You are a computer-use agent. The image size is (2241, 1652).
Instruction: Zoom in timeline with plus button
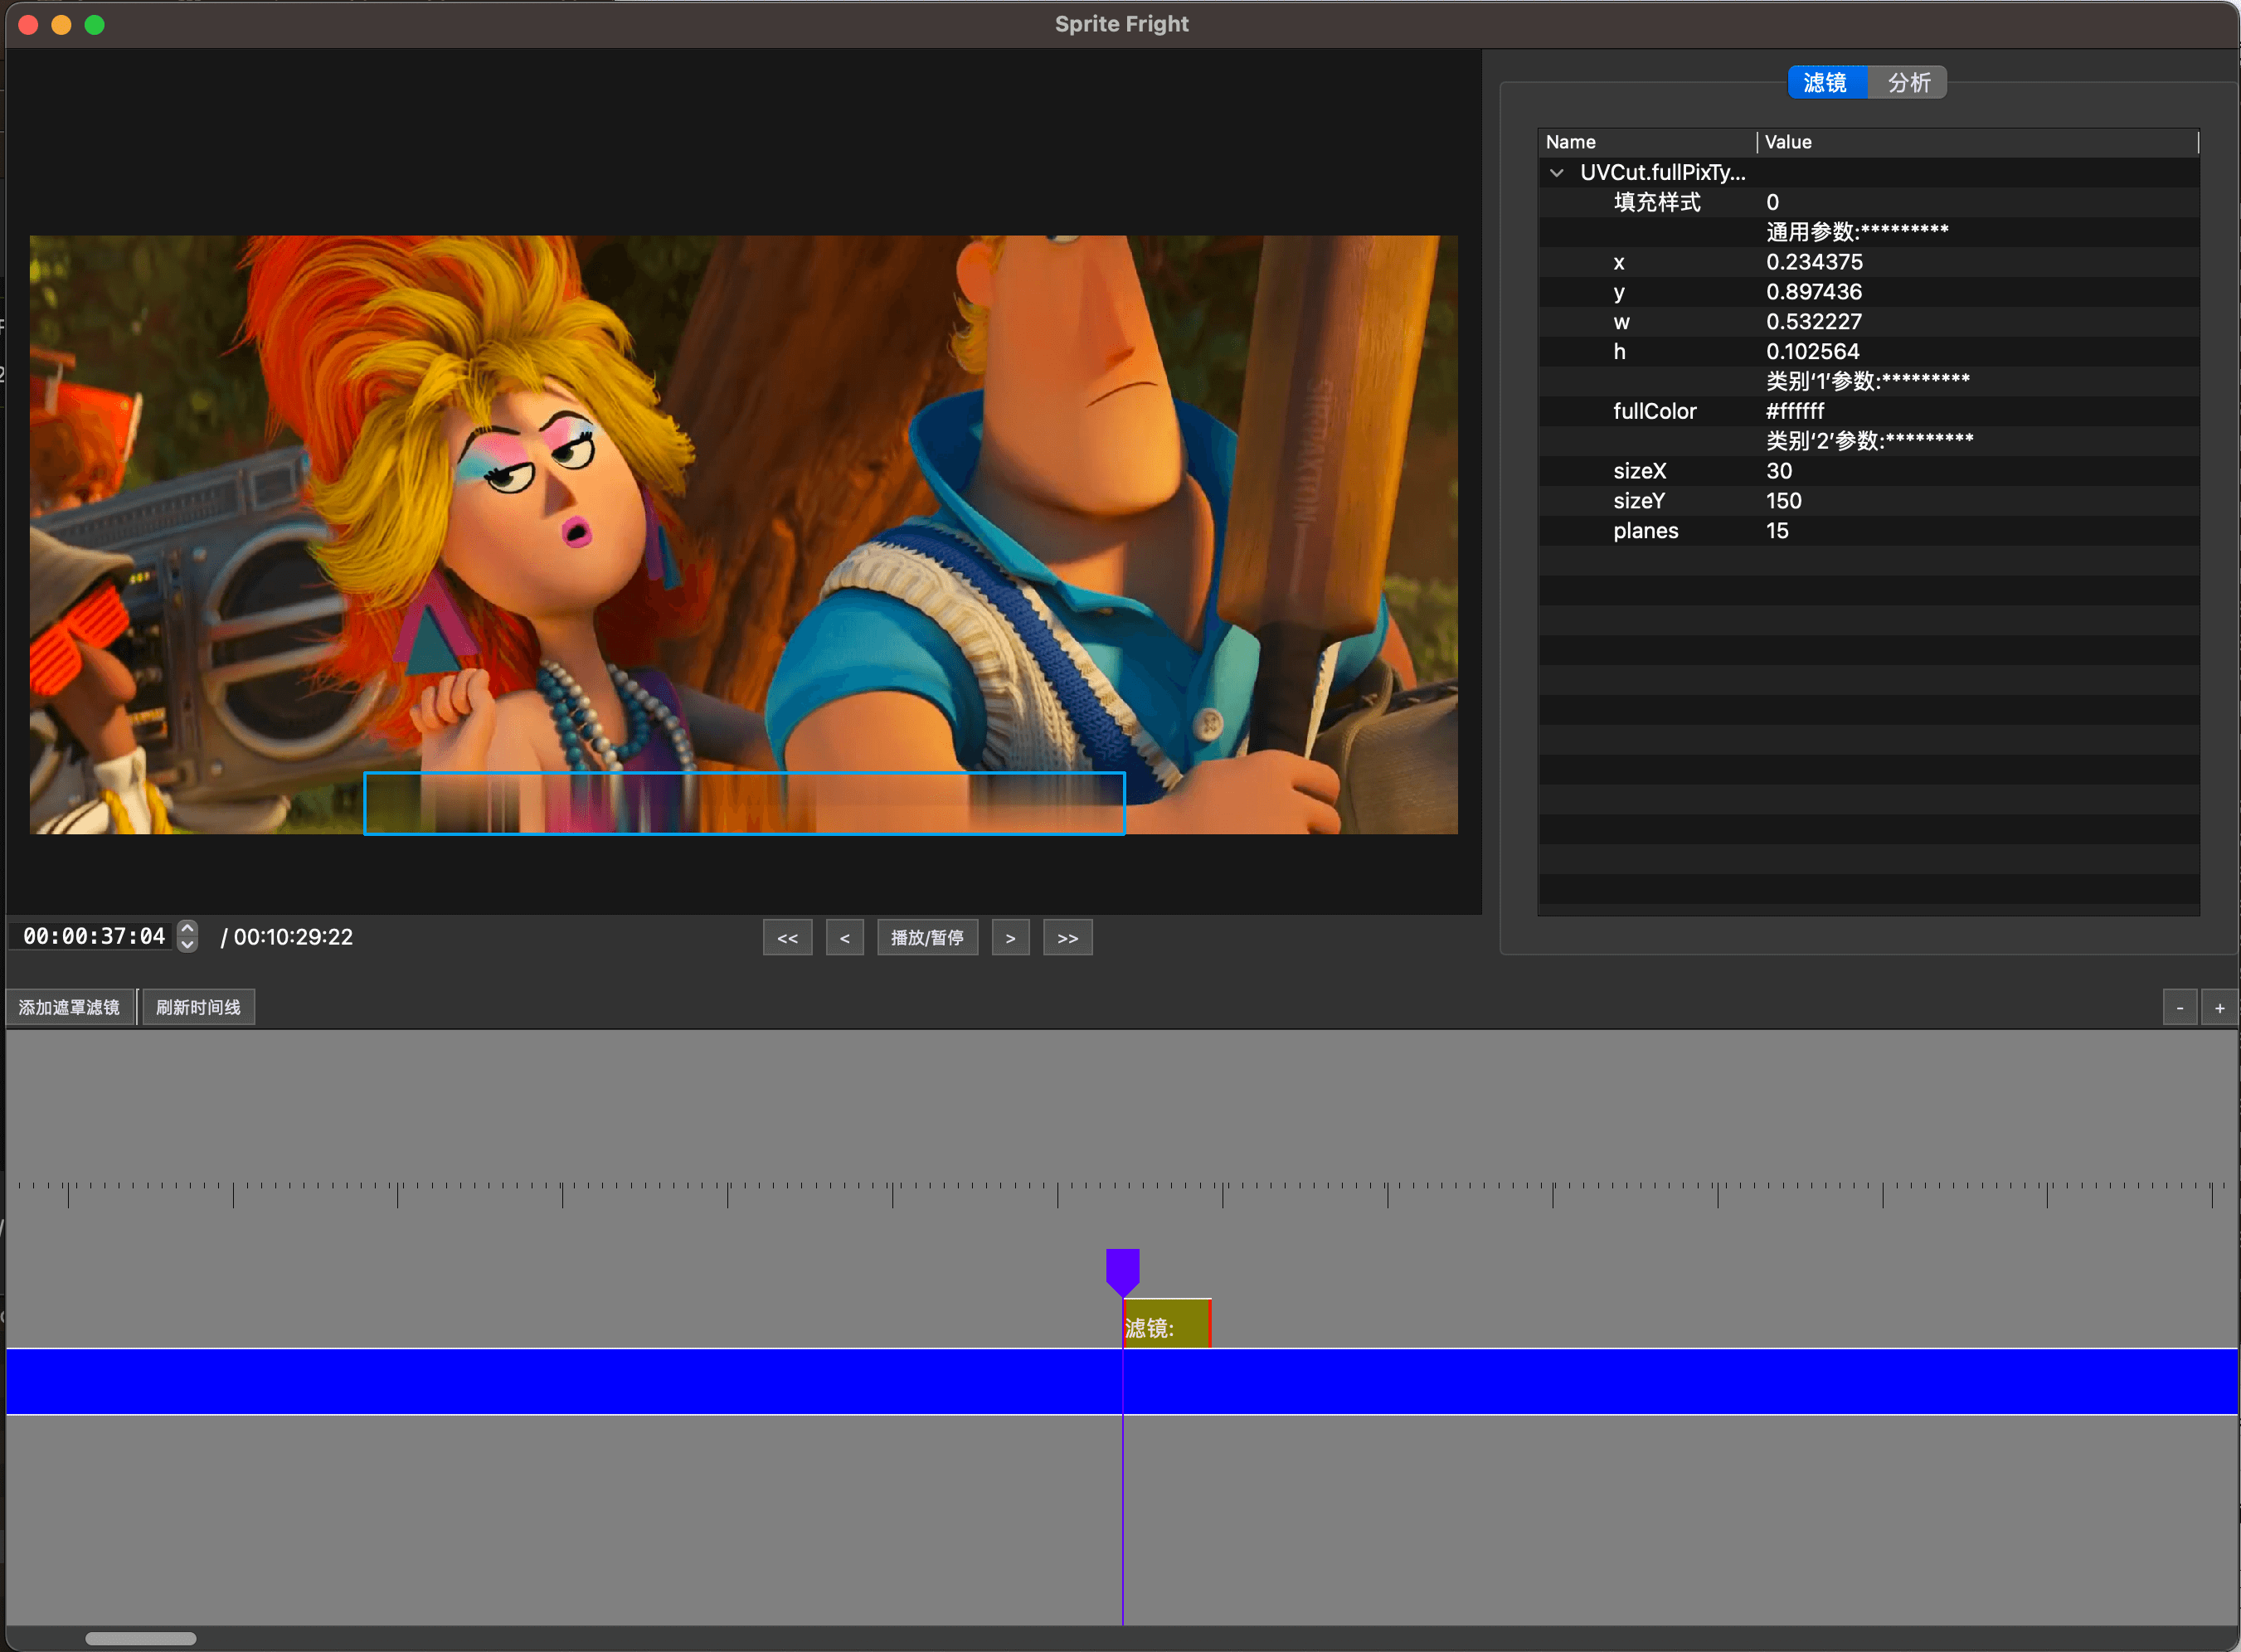pyautogui.click(x=2219, y=1008)
